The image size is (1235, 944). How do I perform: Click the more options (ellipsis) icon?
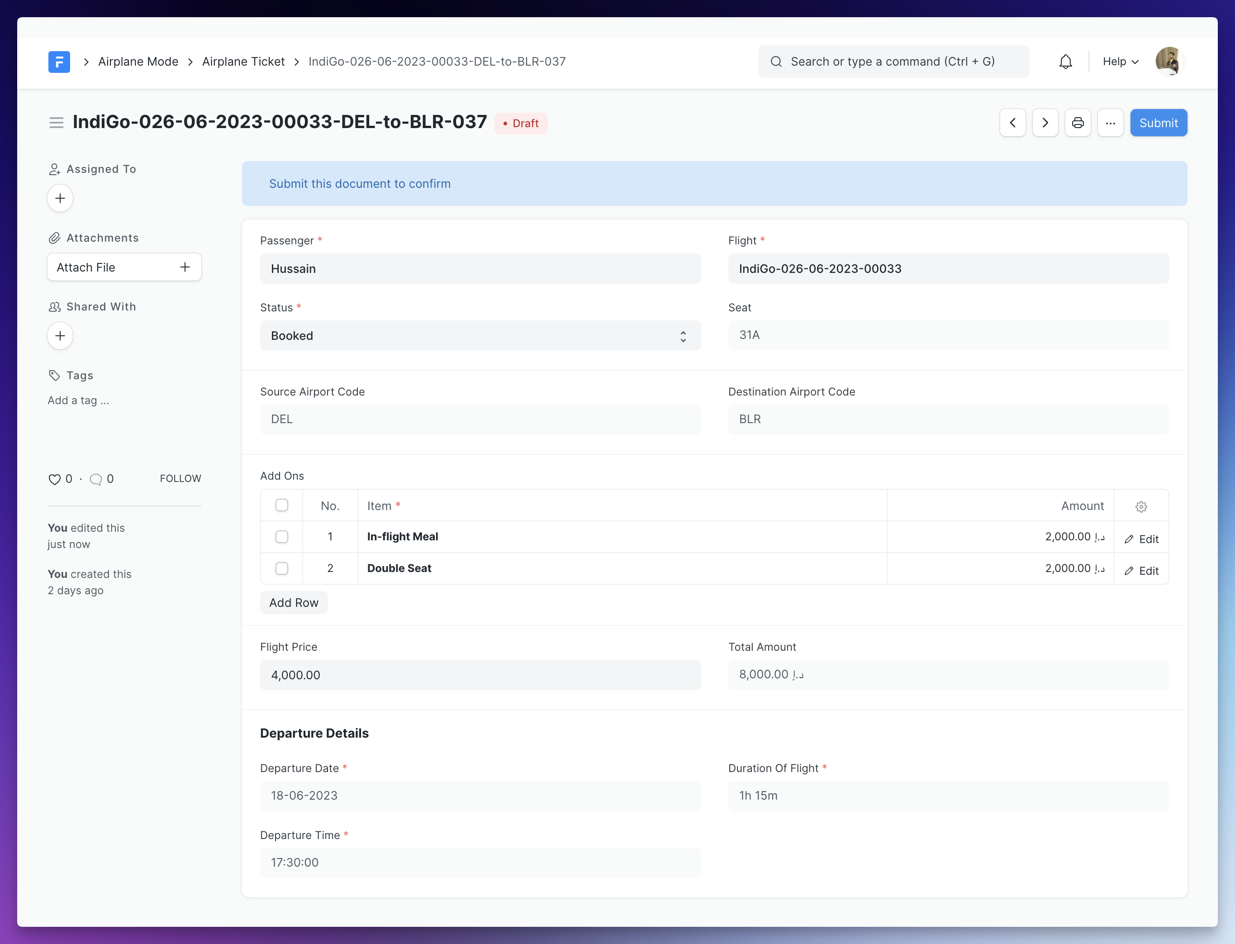pos(1110,123)
